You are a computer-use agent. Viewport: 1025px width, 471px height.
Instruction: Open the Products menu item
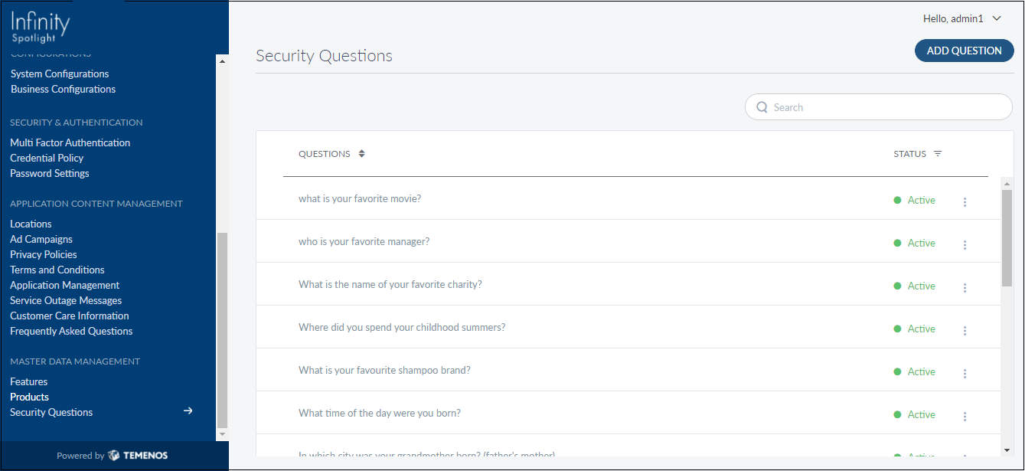tap(29, 397)
